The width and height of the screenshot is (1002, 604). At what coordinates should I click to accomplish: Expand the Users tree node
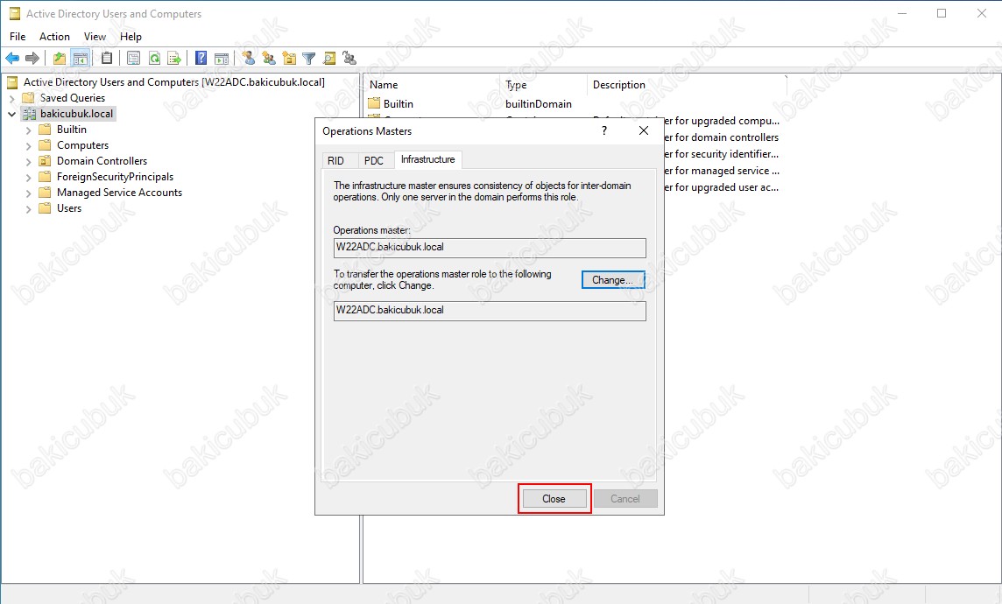click(x=28, y=209)
